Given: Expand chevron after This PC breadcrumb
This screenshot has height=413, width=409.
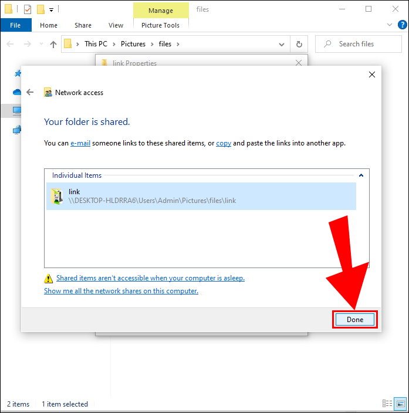Looking at the screenshot, I should (x=114, y=44).
